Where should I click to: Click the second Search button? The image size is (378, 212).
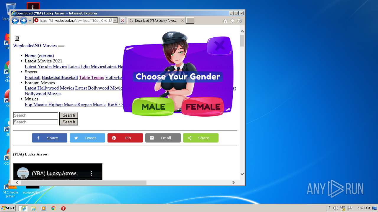coord(69,122)
